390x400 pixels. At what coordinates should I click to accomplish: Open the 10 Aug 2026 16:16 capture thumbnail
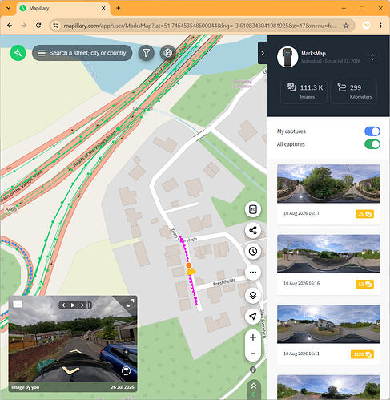pos(328,254)
